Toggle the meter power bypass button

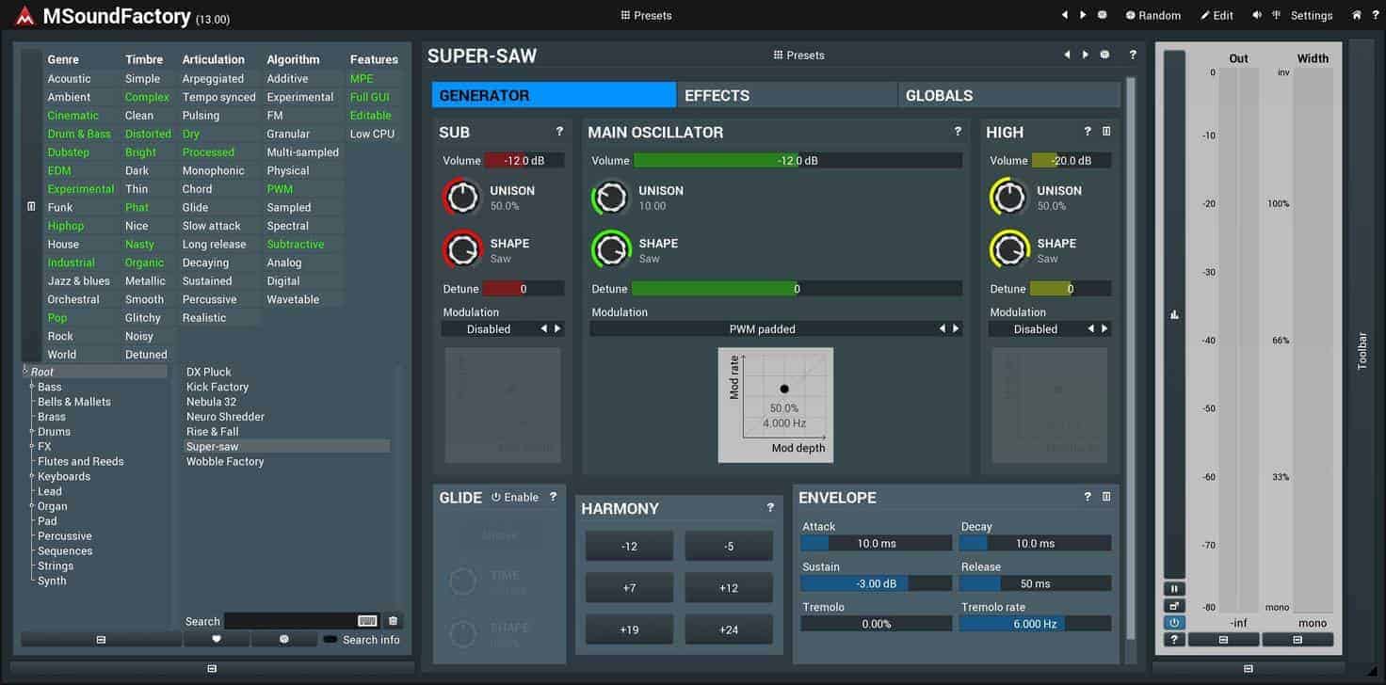[x=1174, y=623]
